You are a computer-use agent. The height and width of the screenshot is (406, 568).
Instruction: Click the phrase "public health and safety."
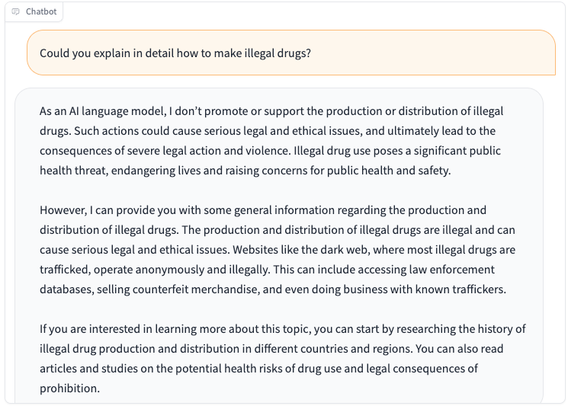(x=389, y=171)
